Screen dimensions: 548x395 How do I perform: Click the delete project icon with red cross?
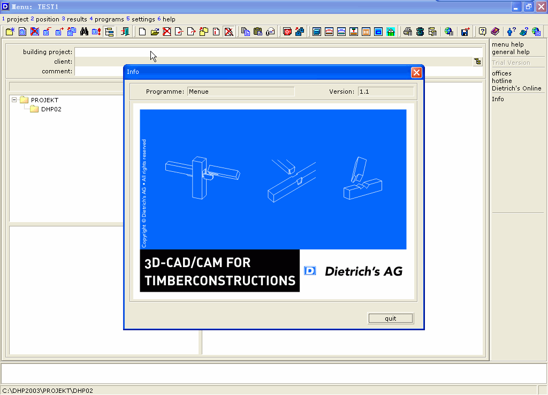(x=35, y=32)
